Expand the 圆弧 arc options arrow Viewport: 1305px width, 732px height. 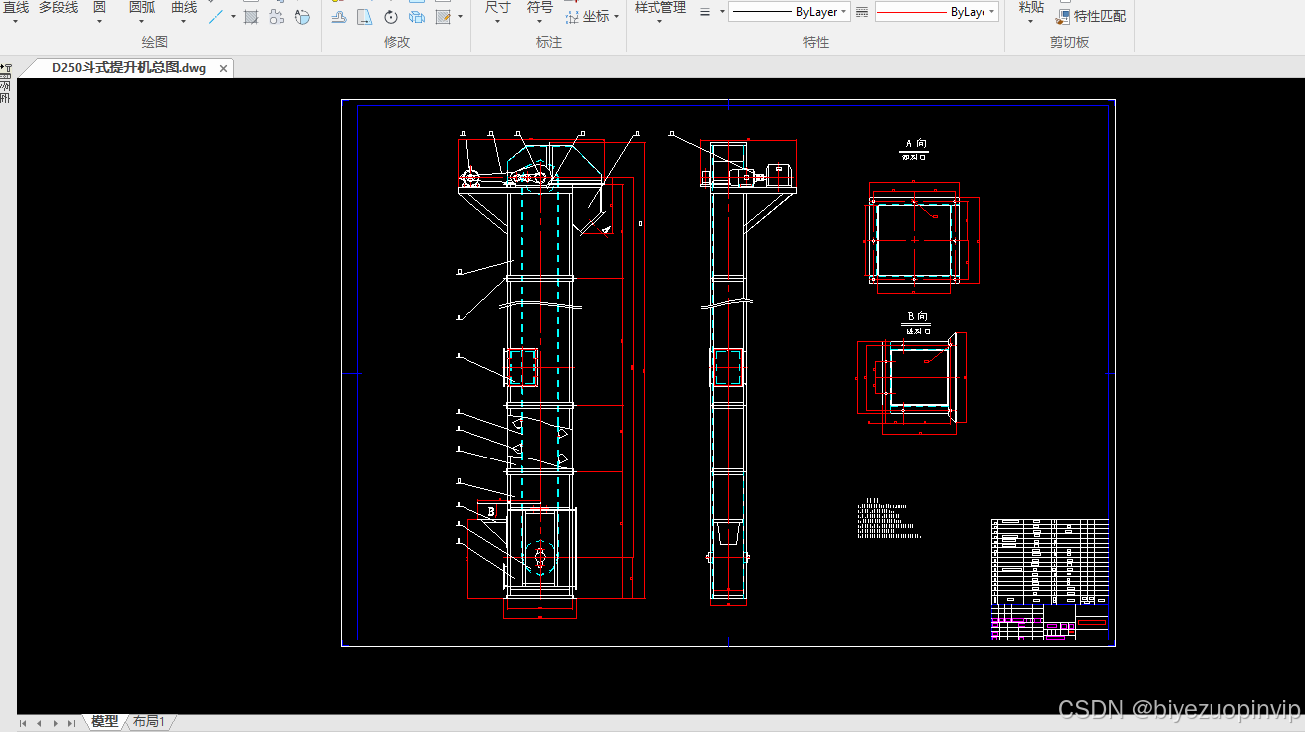click(141, 20)
